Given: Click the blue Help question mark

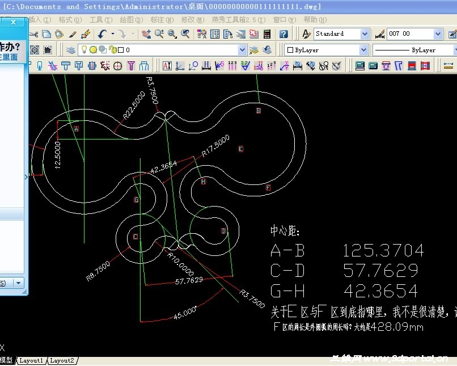Looking at the screenshot, I should (x=283, y=34).
